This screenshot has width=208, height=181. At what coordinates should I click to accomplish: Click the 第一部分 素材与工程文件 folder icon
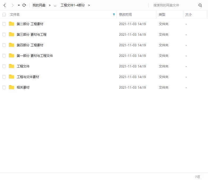click(11, 56)
